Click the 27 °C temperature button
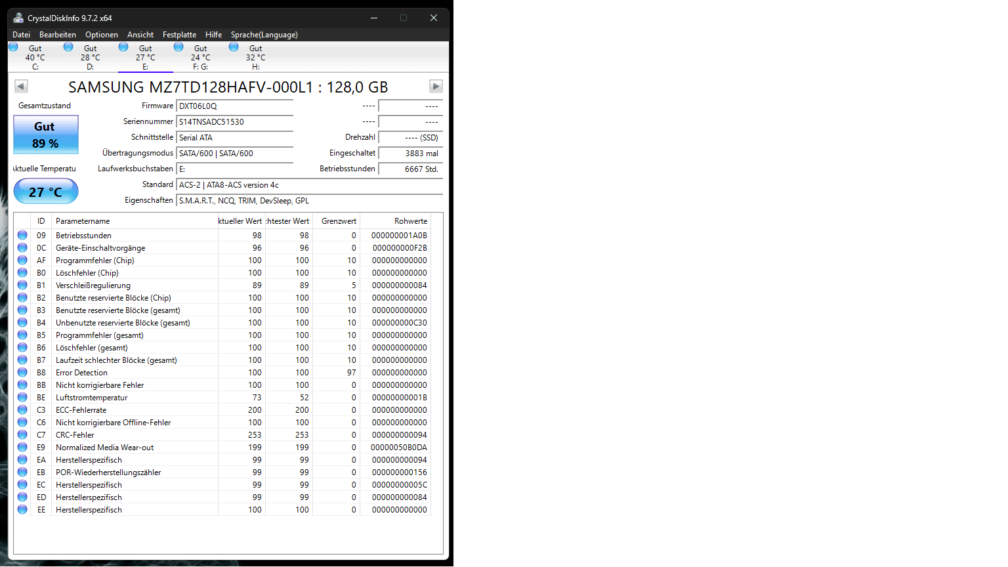 46,192
